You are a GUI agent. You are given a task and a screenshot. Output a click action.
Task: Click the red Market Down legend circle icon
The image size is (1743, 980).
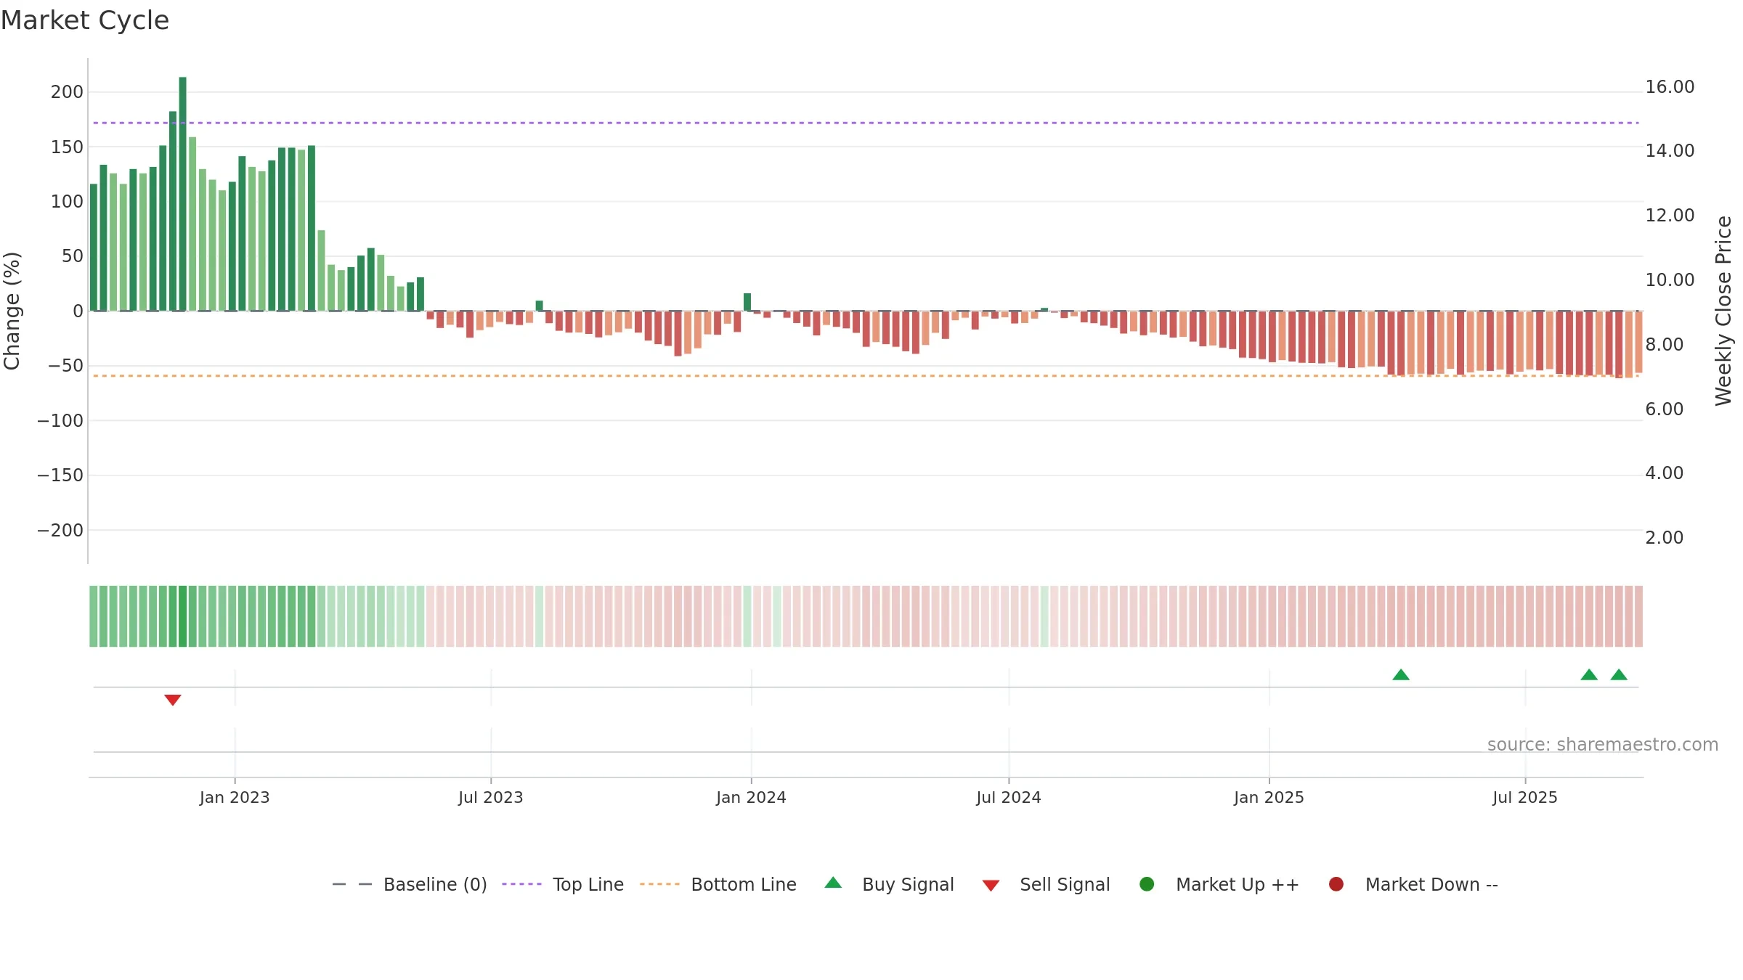1336,884
